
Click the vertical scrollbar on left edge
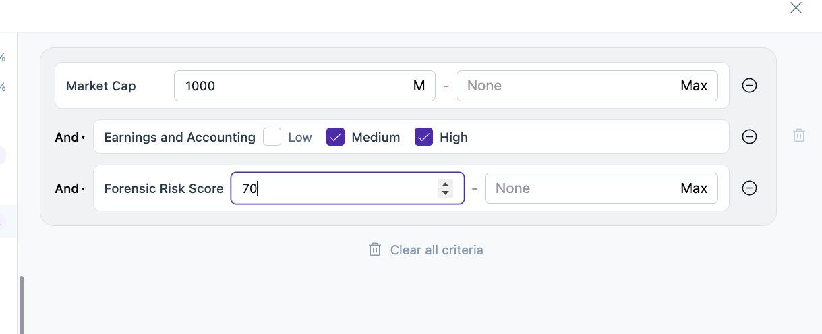pyautogui.click(x=20, y=304)
